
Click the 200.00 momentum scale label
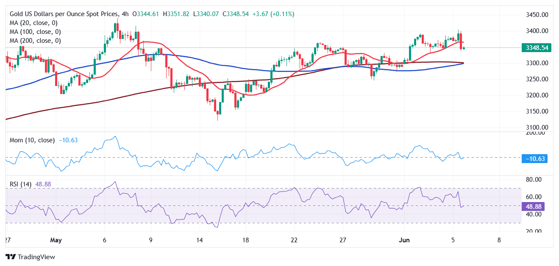coord(536,133)
